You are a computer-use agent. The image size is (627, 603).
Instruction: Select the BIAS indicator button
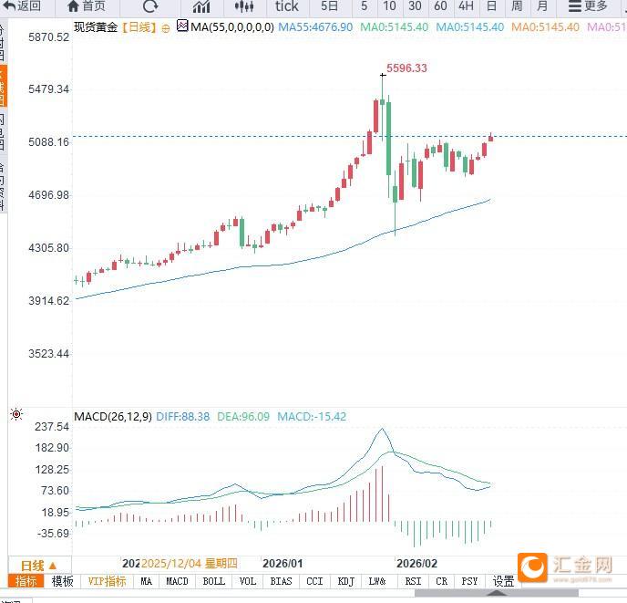click(281, 581)
